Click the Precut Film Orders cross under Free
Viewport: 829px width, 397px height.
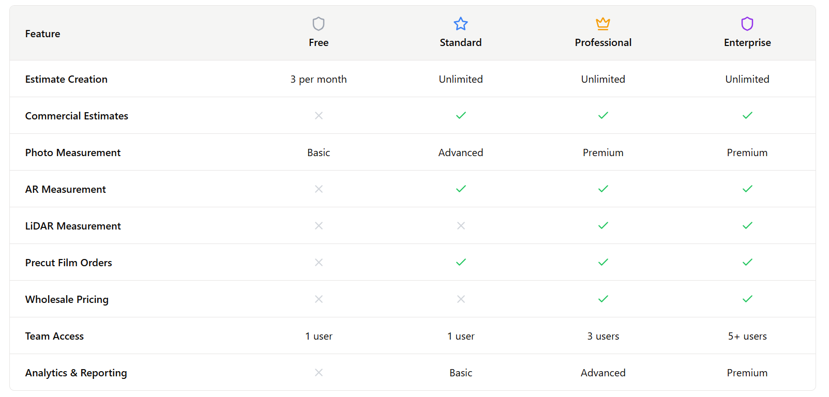(x=319, y=262)
